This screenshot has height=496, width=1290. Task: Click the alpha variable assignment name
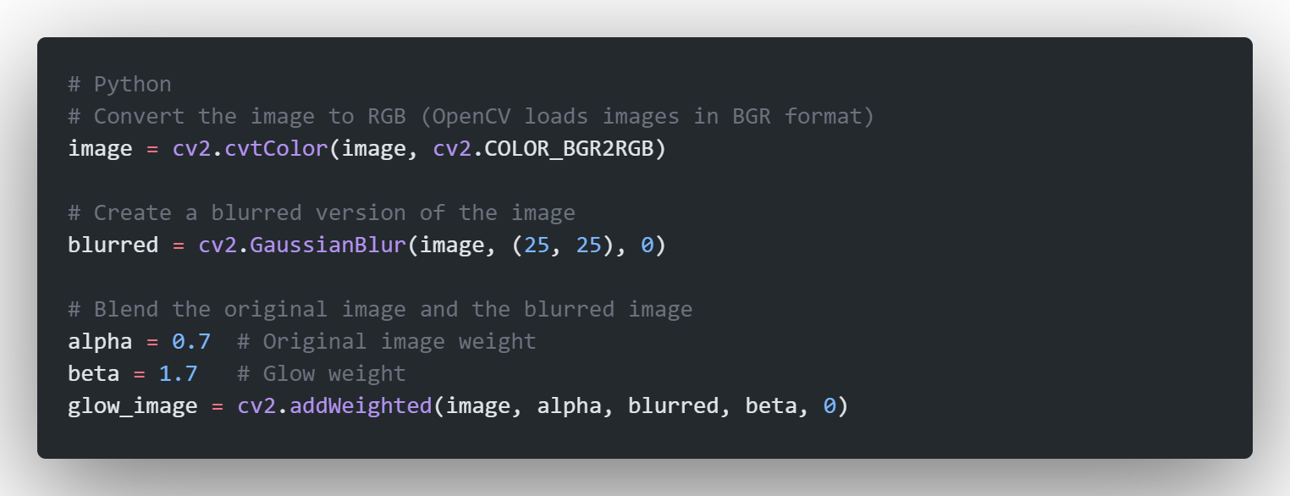(100, 342)
